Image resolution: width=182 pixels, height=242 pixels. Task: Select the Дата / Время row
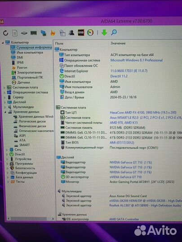[98, 97]
